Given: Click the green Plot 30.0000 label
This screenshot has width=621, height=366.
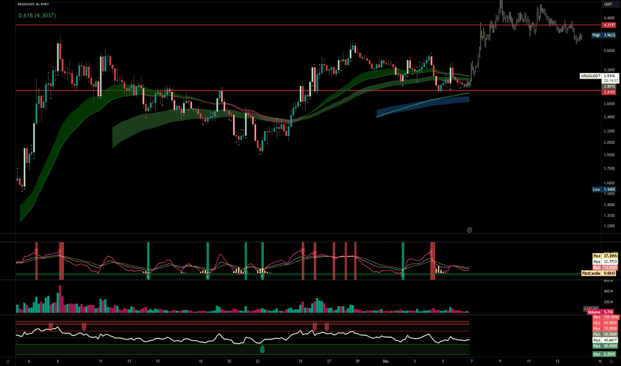Looking at the screenshot, I should pos(605,346).
